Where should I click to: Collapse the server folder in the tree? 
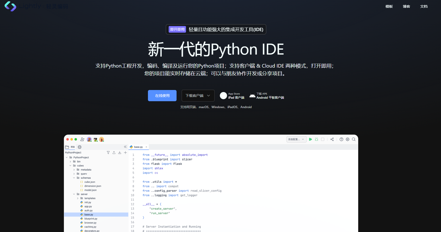point(74,194)
